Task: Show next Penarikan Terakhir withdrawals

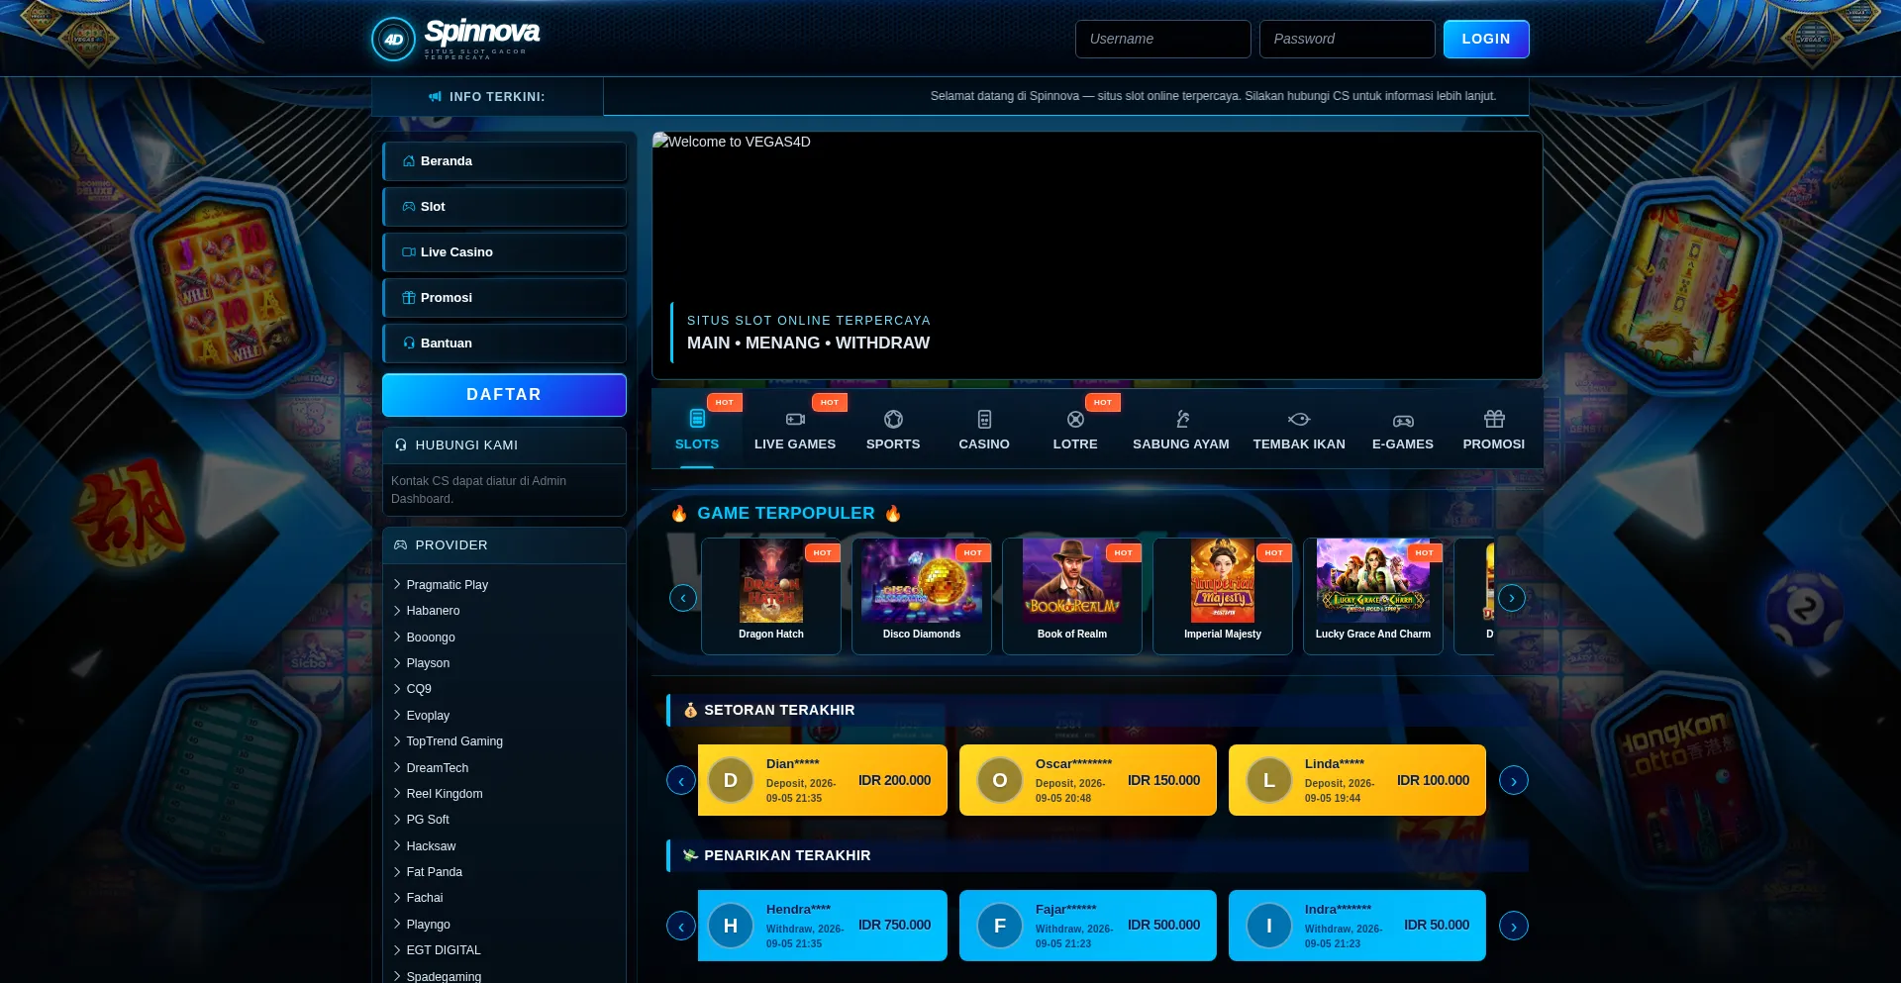Action: tap(1514, 927)
